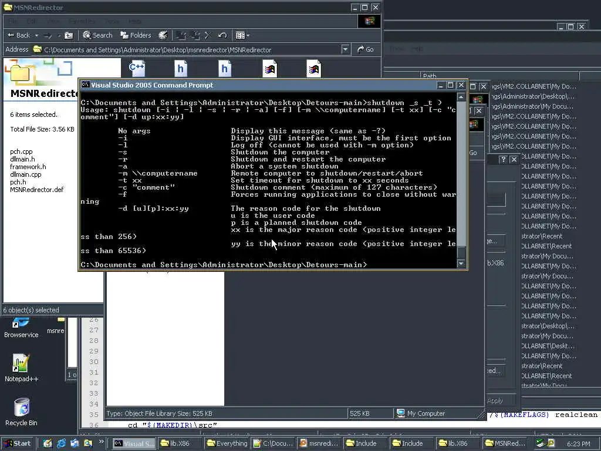Expand the quick launch chevron

(x=101, y=442)
